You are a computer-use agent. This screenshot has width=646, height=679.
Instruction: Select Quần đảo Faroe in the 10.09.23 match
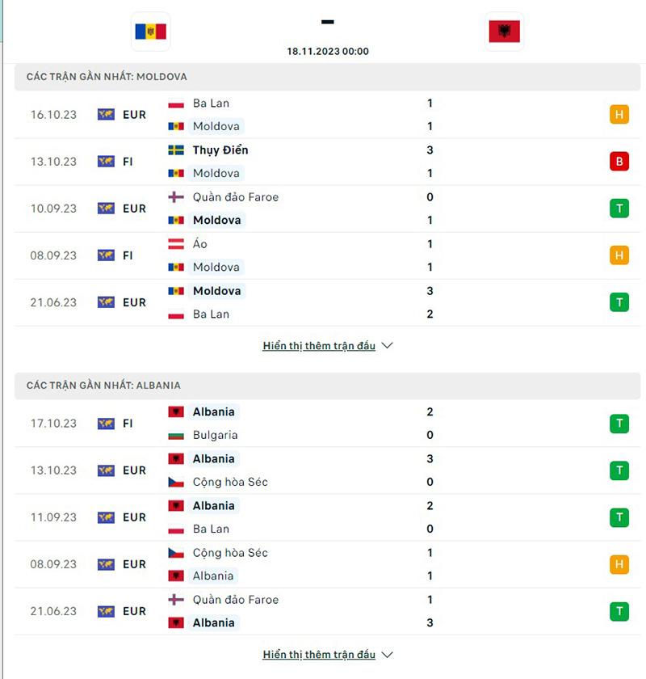[236, 197]
